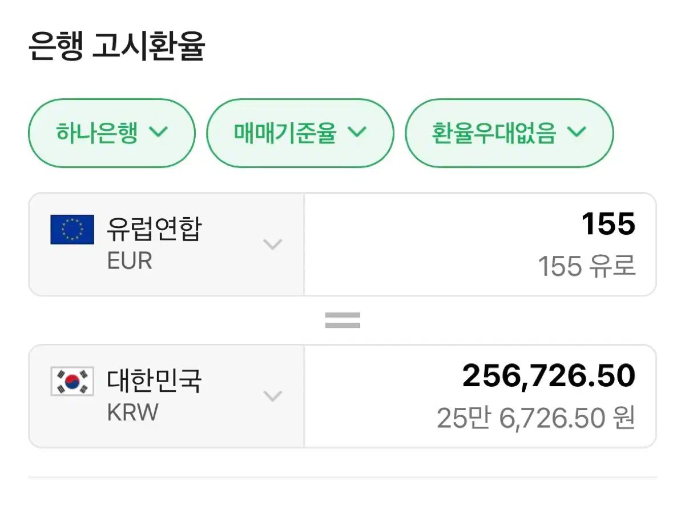Select the 유럽연합 currency name

[x=154, y=229]
